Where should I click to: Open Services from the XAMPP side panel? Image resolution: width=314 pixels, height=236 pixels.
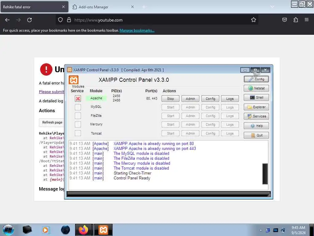pyautogui.click(x=256, y=116)
